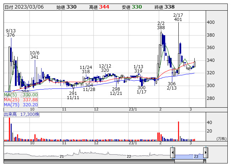Image resolution: width=232 pixels, height=167 pixels.
Task: Click the right range slider handle arrow
Action: 205,153
